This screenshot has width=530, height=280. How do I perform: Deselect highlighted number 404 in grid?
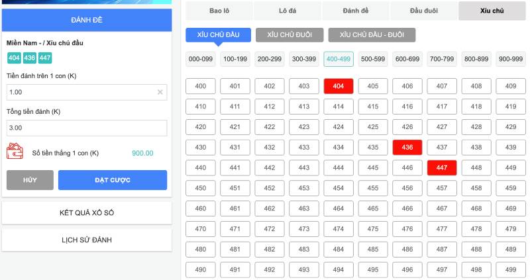pyautogui.click(x=339, y=86)
